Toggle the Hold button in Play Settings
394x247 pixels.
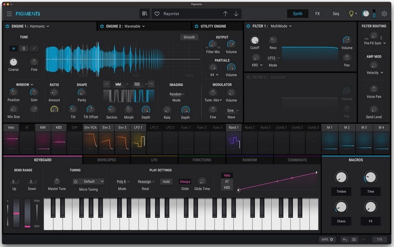point(166,182)
